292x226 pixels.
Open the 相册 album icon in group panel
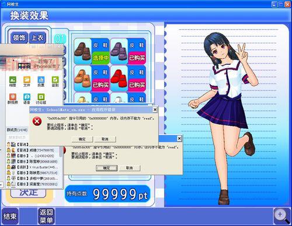pyautogui.click(x=13, y=82)
